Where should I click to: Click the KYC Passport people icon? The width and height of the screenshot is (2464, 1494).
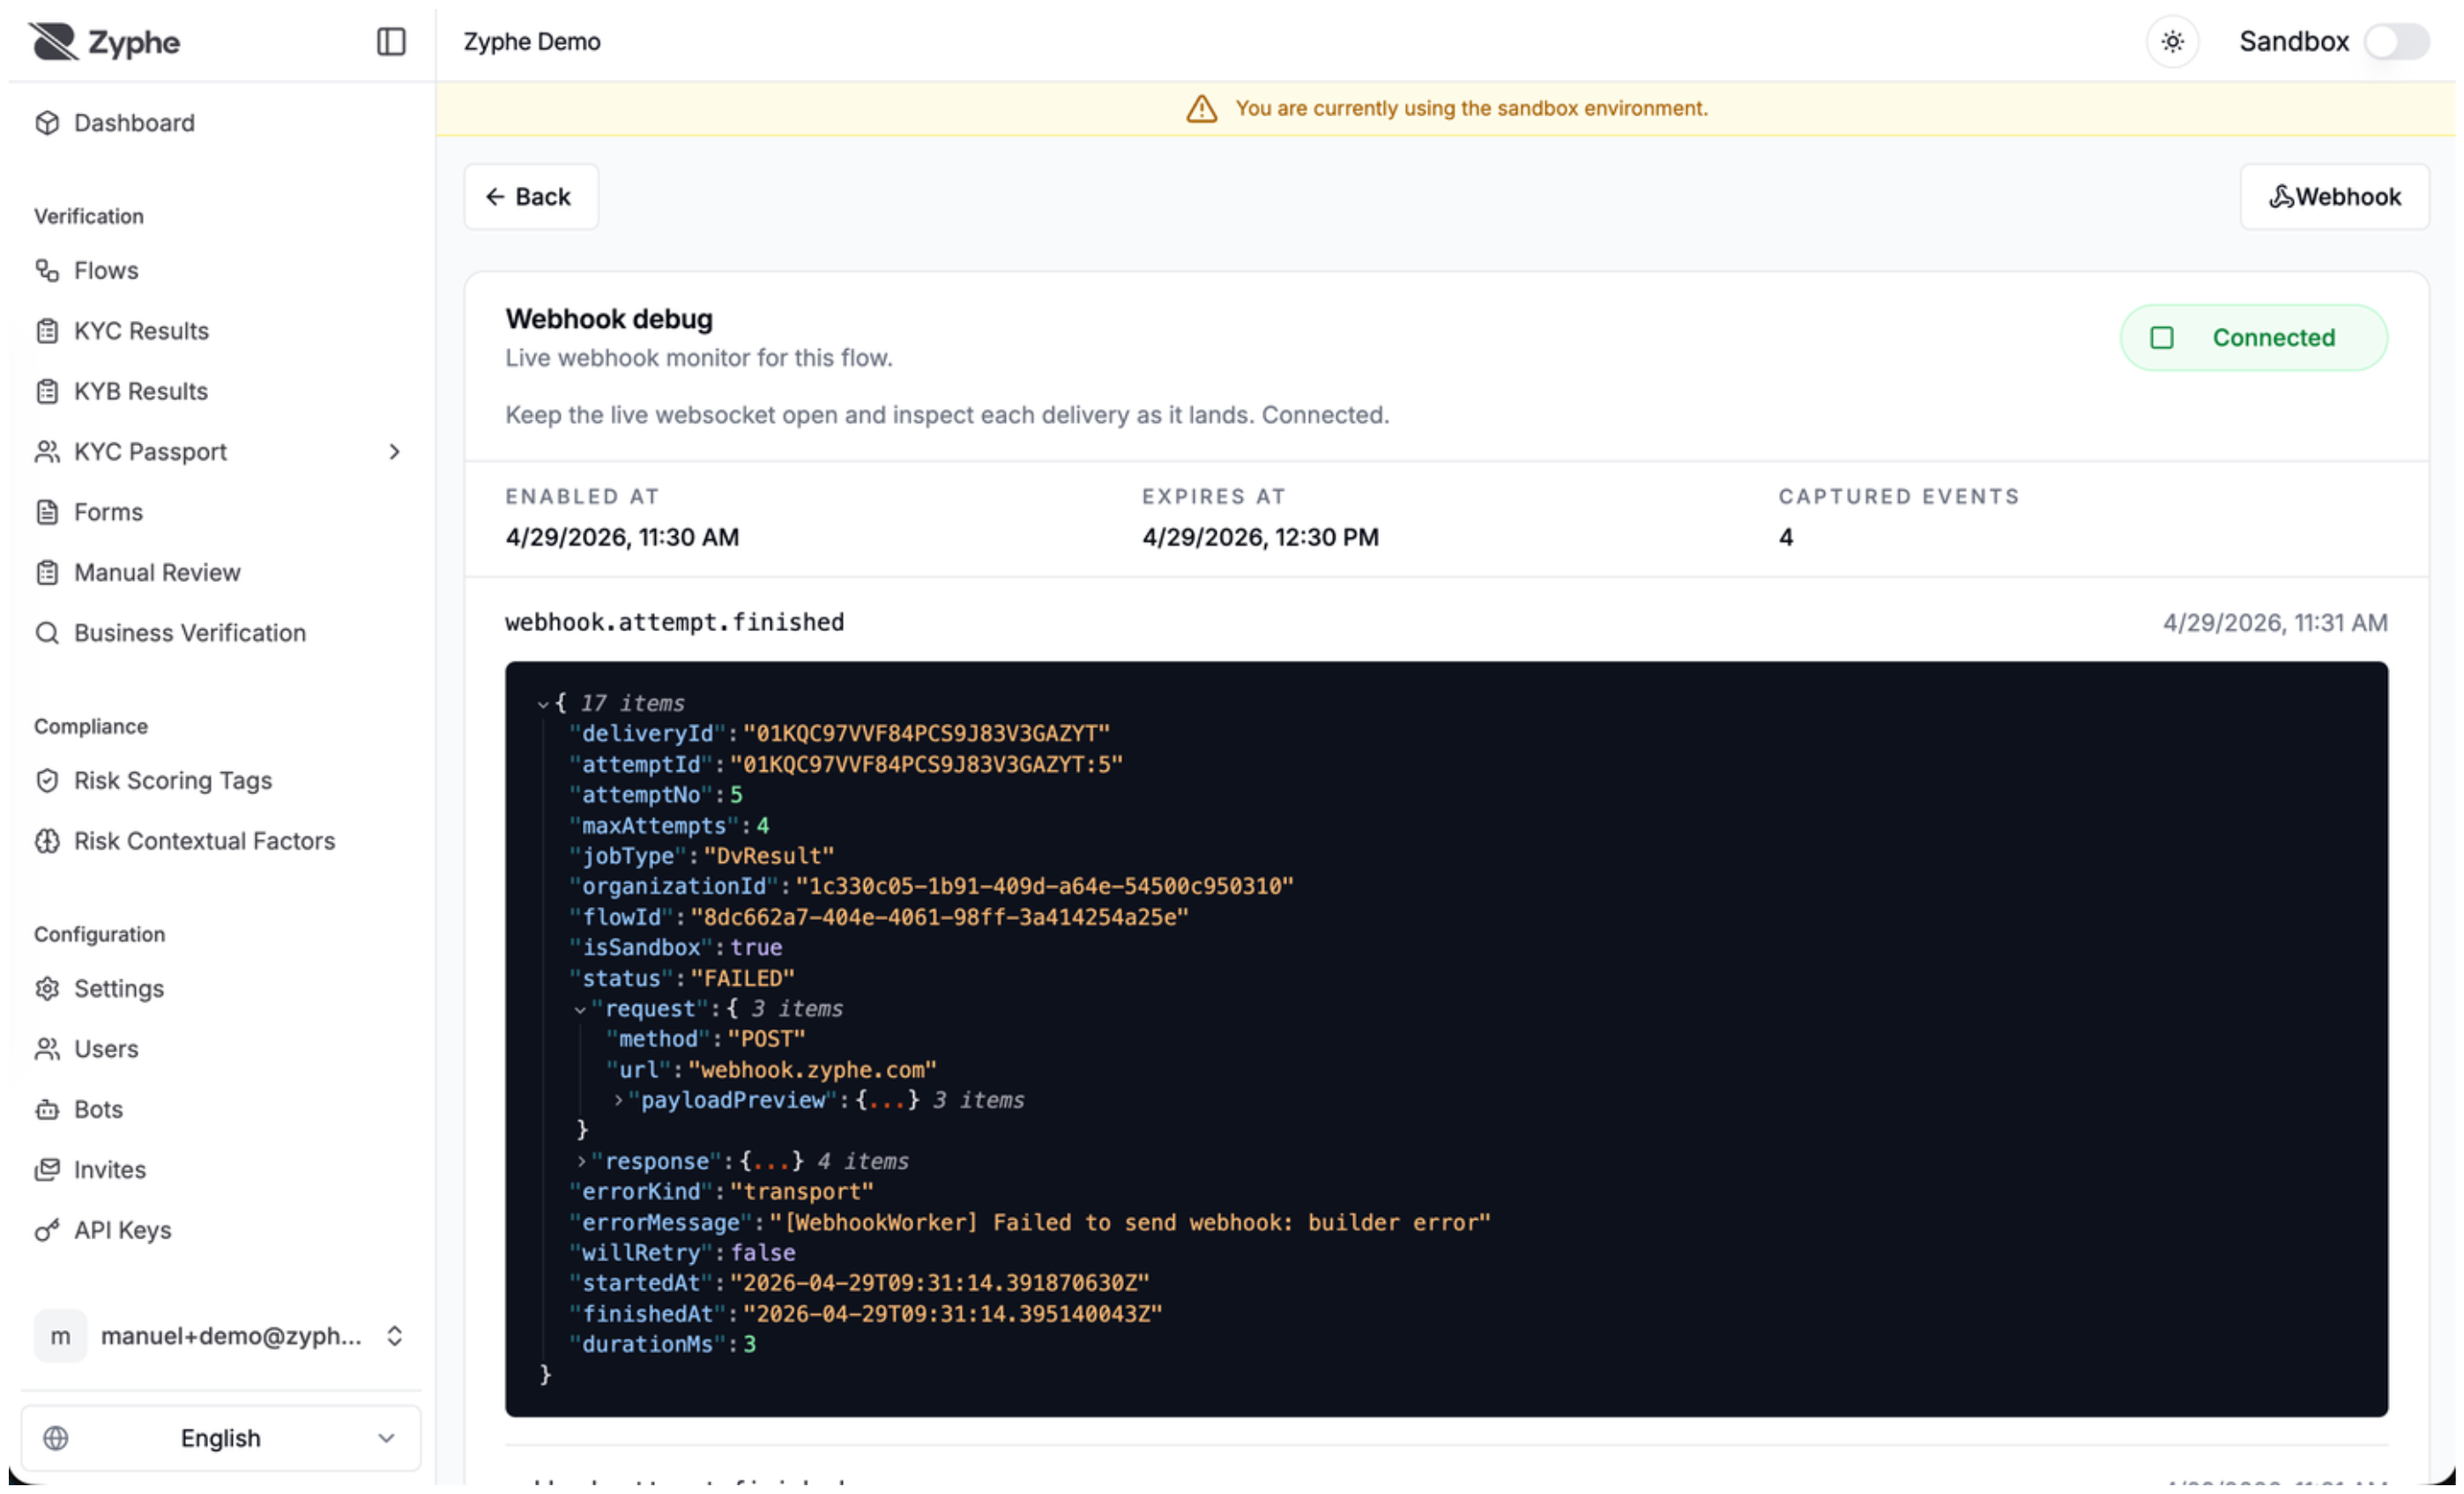(47, 452)
